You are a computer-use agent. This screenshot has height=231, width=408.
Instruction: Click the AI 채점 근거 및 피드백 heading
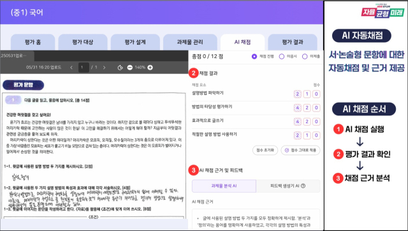pos(221,170)
